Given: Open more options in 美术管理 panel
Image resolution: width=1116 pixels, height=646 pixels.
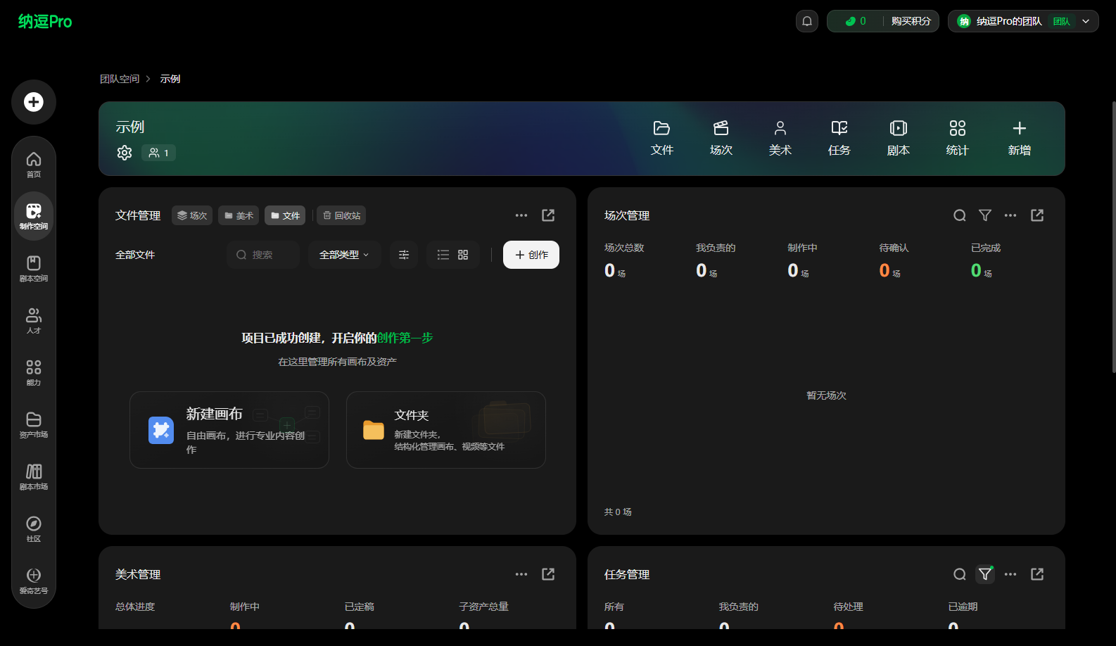Looking at the screenshot, I should (521, 574).
